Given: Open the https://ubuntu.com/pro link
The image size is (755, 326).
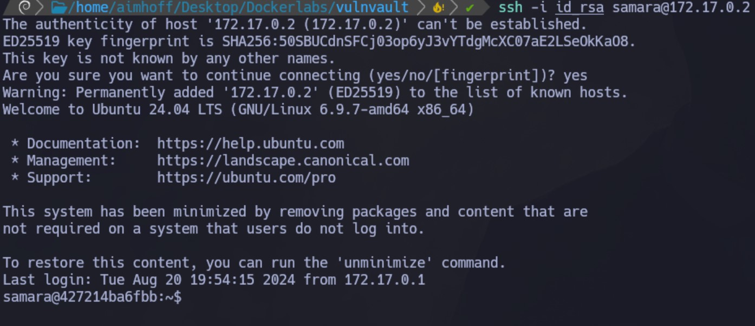Looking at the screenshot, I should 246,178.
